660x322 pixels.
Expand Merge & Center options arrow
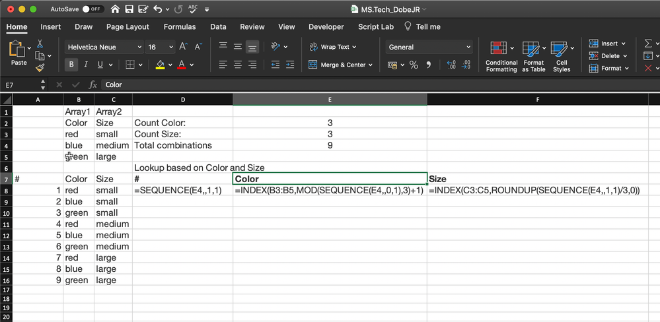371,65
